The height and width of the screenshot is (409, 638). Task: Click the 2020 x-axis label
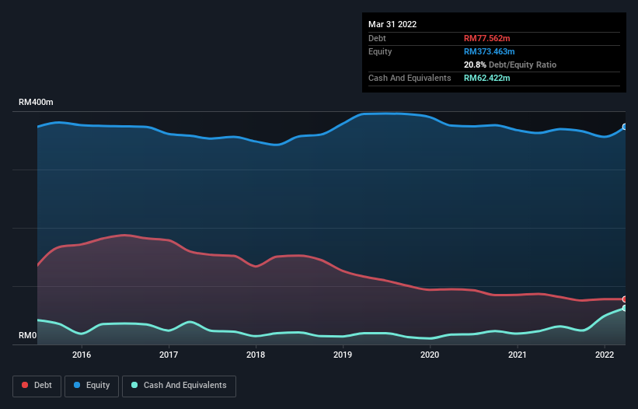click(x=430, y=355)
